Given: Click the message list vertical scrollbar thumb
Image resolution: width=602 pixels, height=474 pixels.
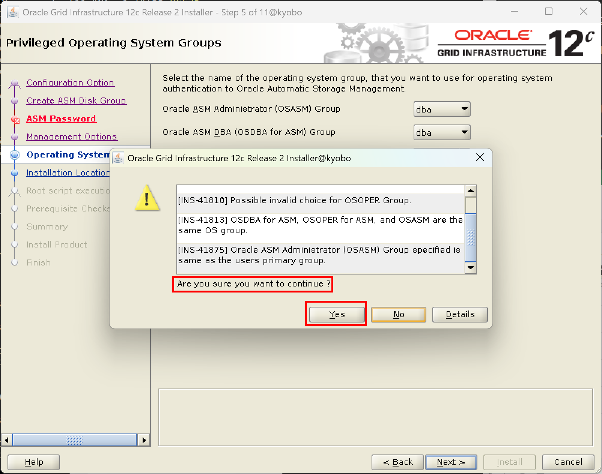Looking at the screenshot, I should point(471,237).
